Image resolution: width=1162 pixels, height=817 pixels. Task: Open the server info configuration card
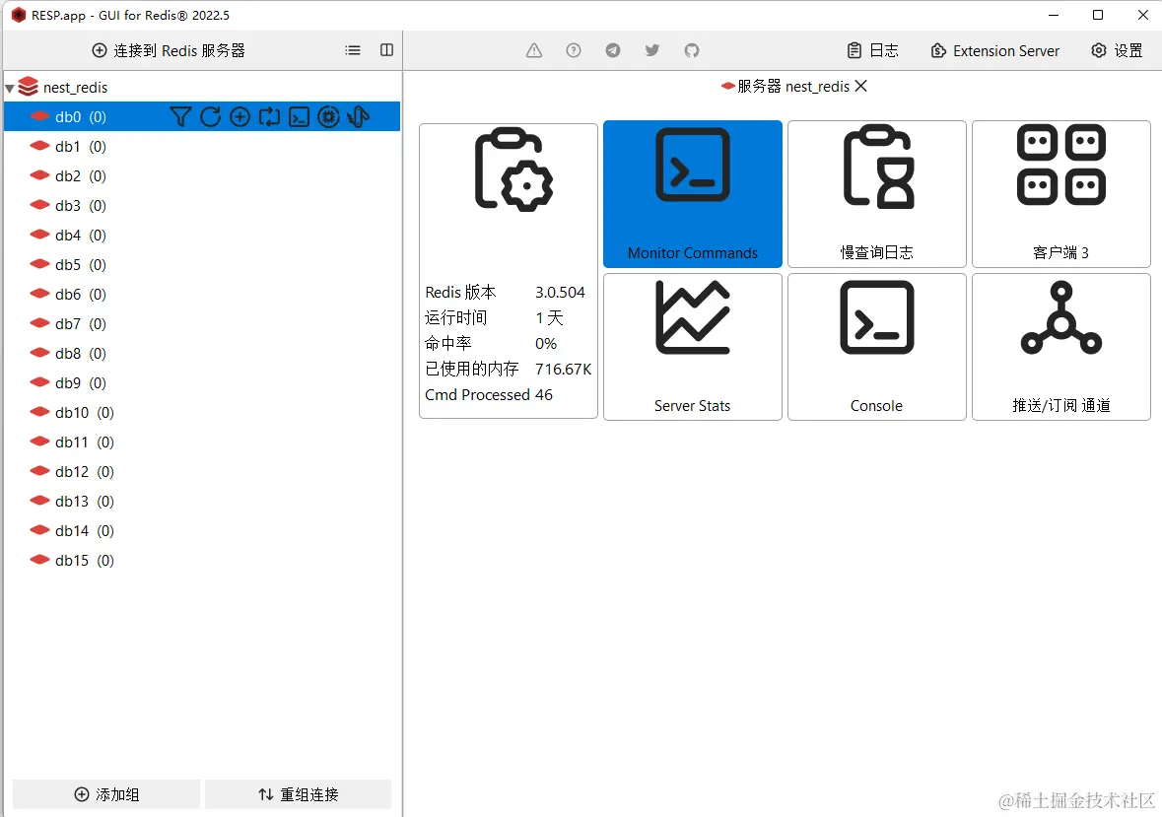click(x=509, y=270)
